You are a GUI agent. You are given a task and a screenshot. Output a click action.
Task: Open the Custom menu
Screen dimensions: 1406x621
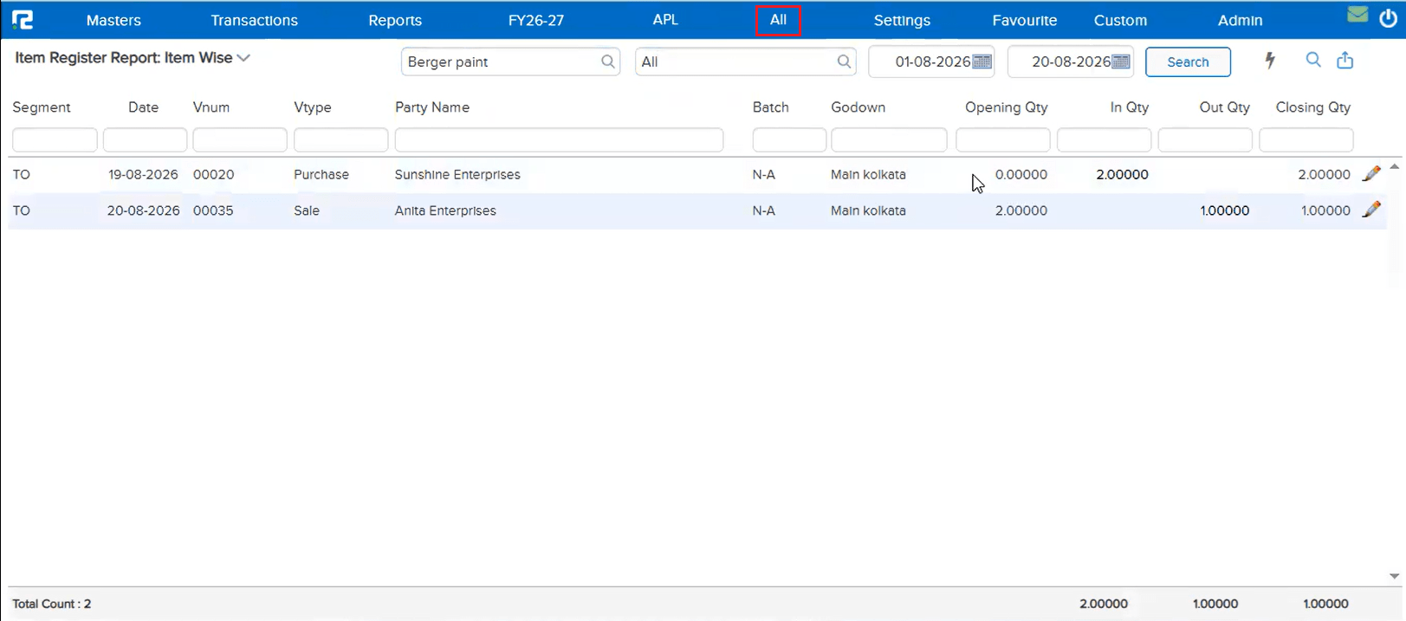point(1120,20)
